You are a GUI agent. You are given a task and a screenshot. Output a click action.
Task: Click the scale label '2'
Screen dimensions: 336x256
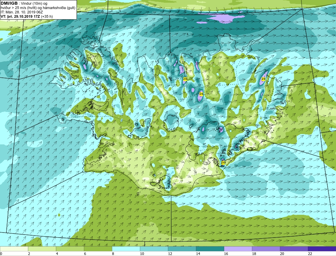click(x=29, y=254)
